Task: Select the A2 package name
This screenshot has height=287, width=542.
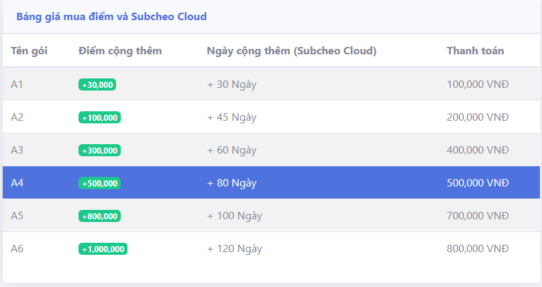Action: pyautogui.click(x=17, y=117)
